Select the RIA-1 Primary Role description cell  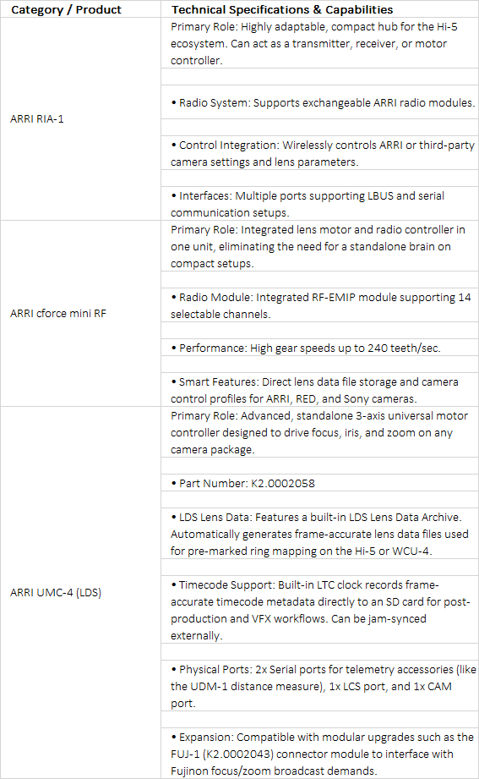click(x=319, y=43)
